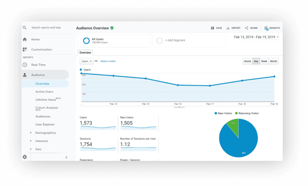Click the Sessions 1,754 sparkline
The width and height of the screenshot is (308, 186).
98,149
